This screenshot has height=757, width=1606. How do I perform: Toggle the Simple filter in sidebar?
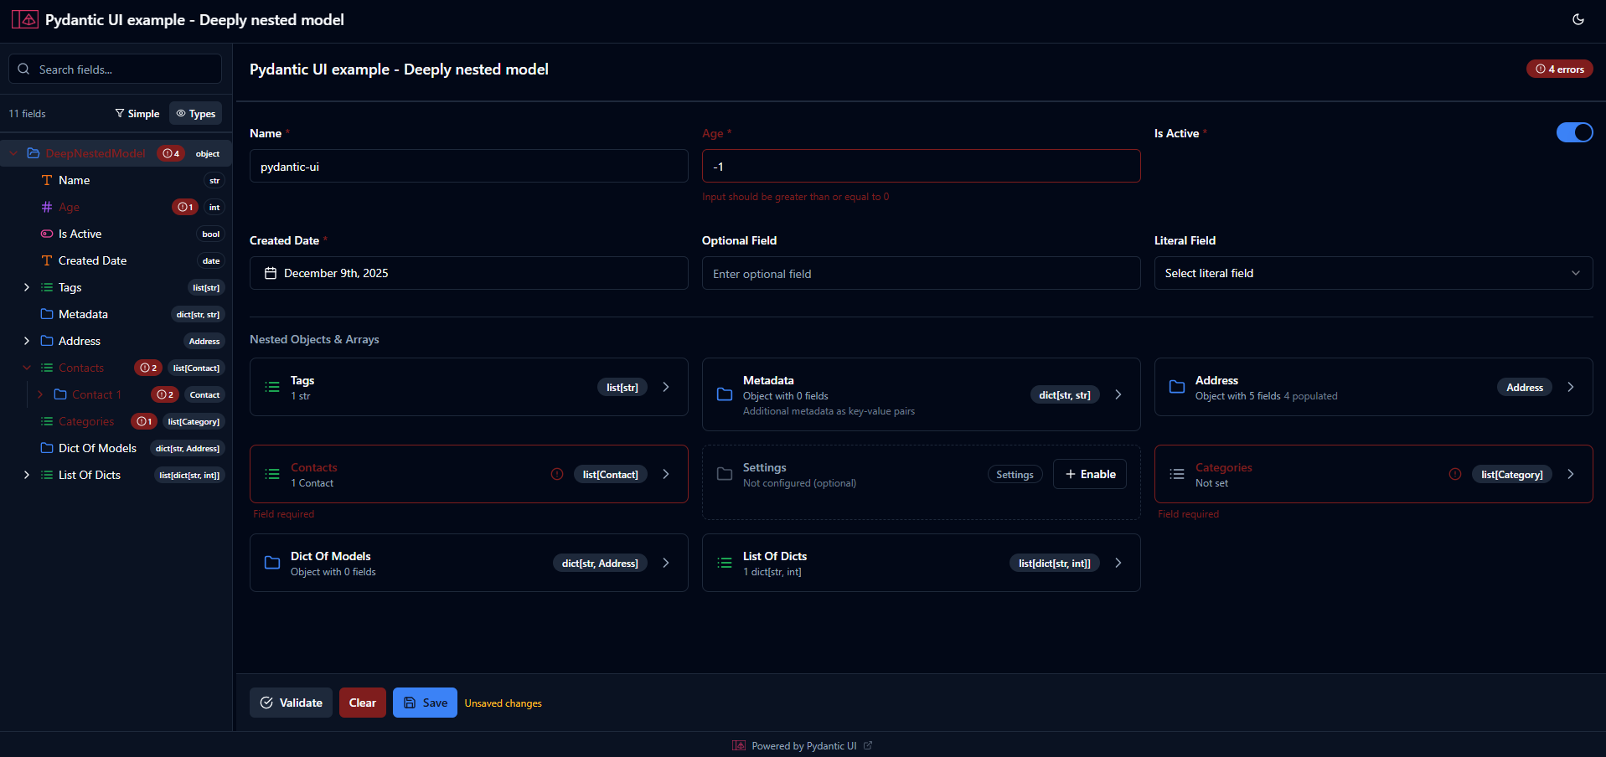pos(137,114)
